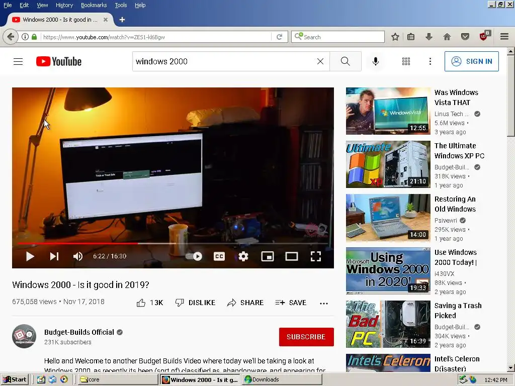Subscribe to Budget-Builds Official

(306, 337)
